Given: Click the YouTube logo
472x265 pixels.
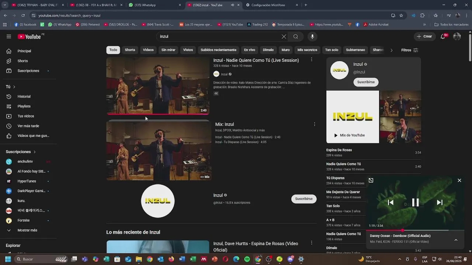Looking at the screenshot, I should click(x=29, y=36).
